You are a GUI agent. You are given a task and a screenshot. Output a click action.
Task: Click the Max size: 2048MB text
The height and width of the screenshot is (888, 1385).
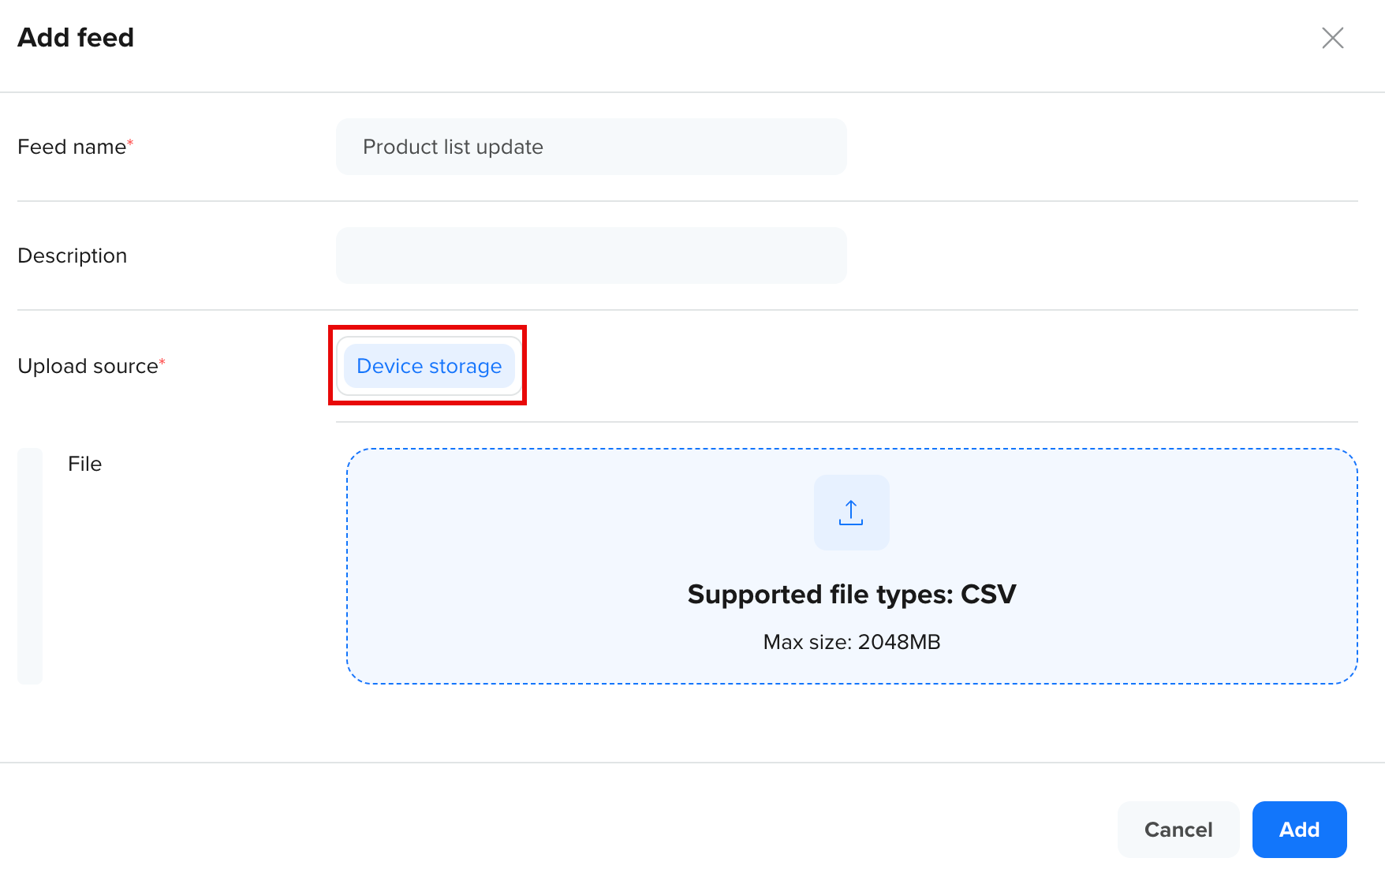click(x=852, y=642)
